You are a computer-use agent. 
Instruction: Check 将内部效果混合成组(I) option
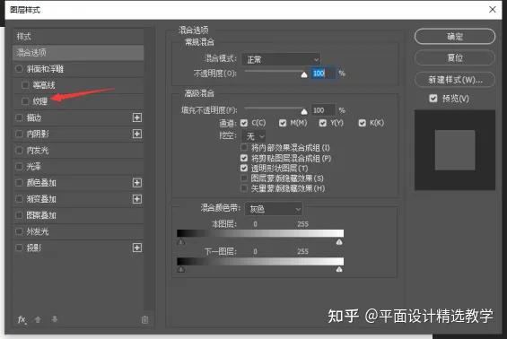coord(244,148)
